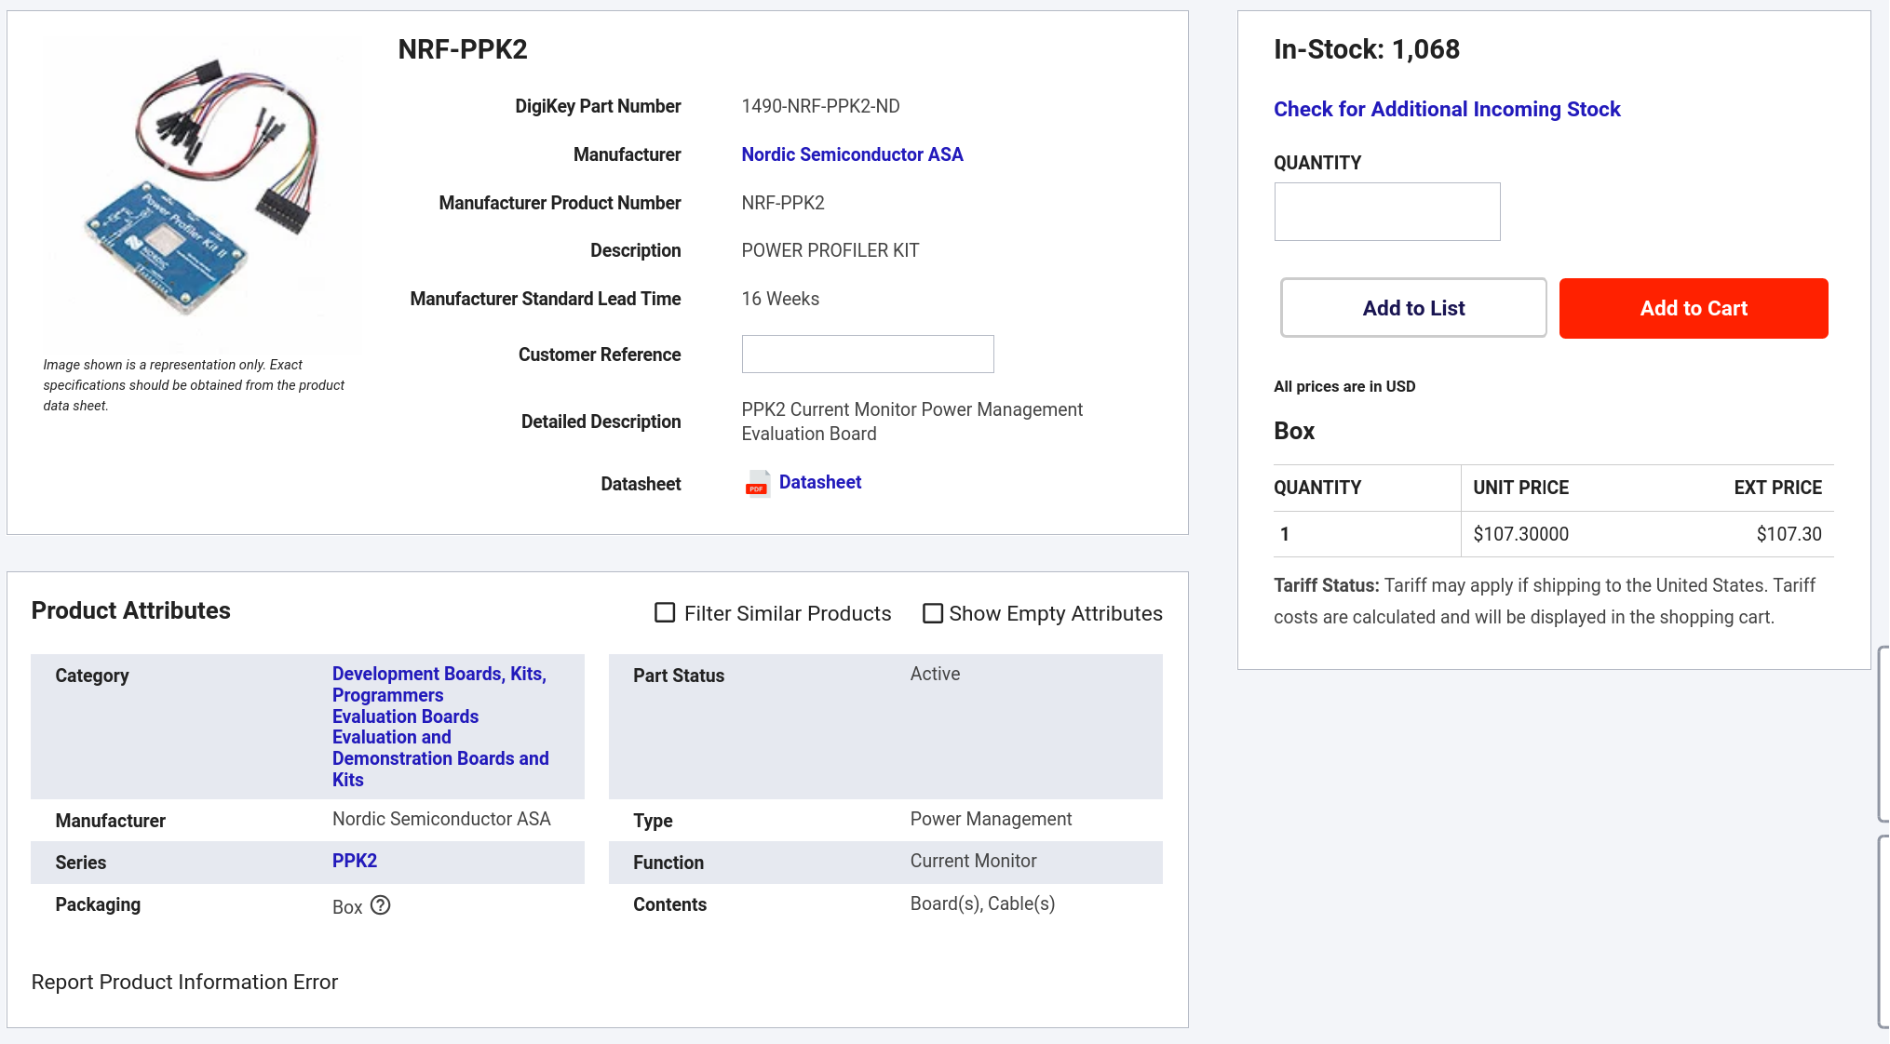Click the Current Monitor function value
1890x1044 pixels.
[x=973, y=861]
